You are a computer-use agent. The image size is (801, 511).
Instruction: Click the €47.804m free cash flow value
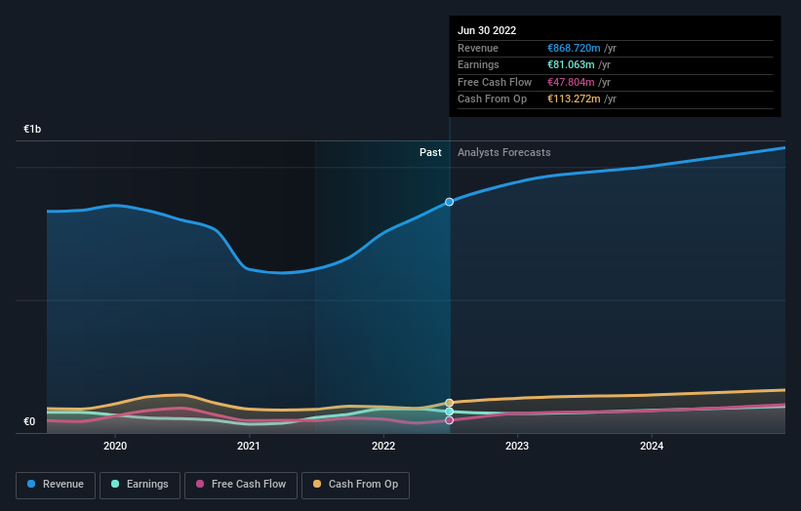(571, 82)
